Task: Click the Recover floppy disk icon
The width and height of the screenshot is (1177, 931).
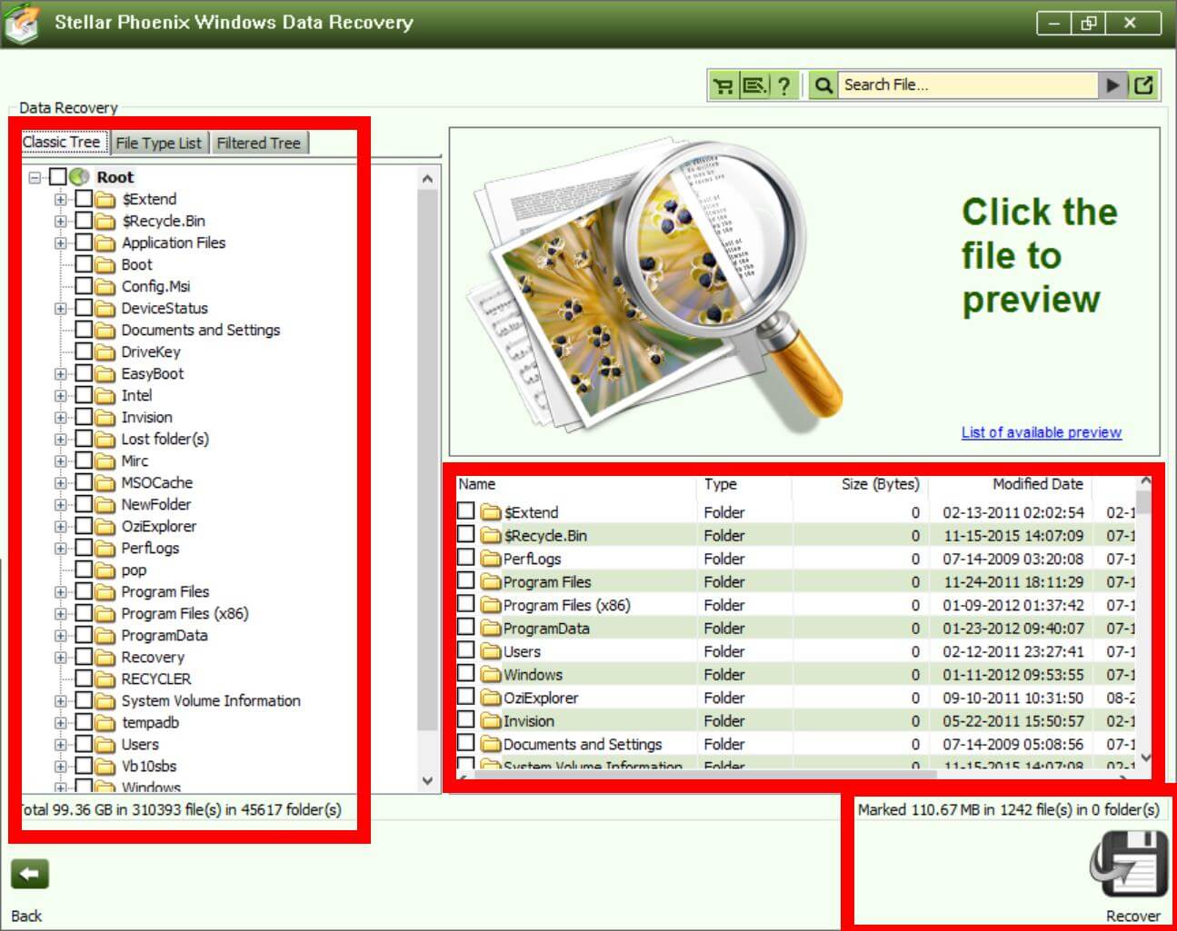Action: point(1128,866)
